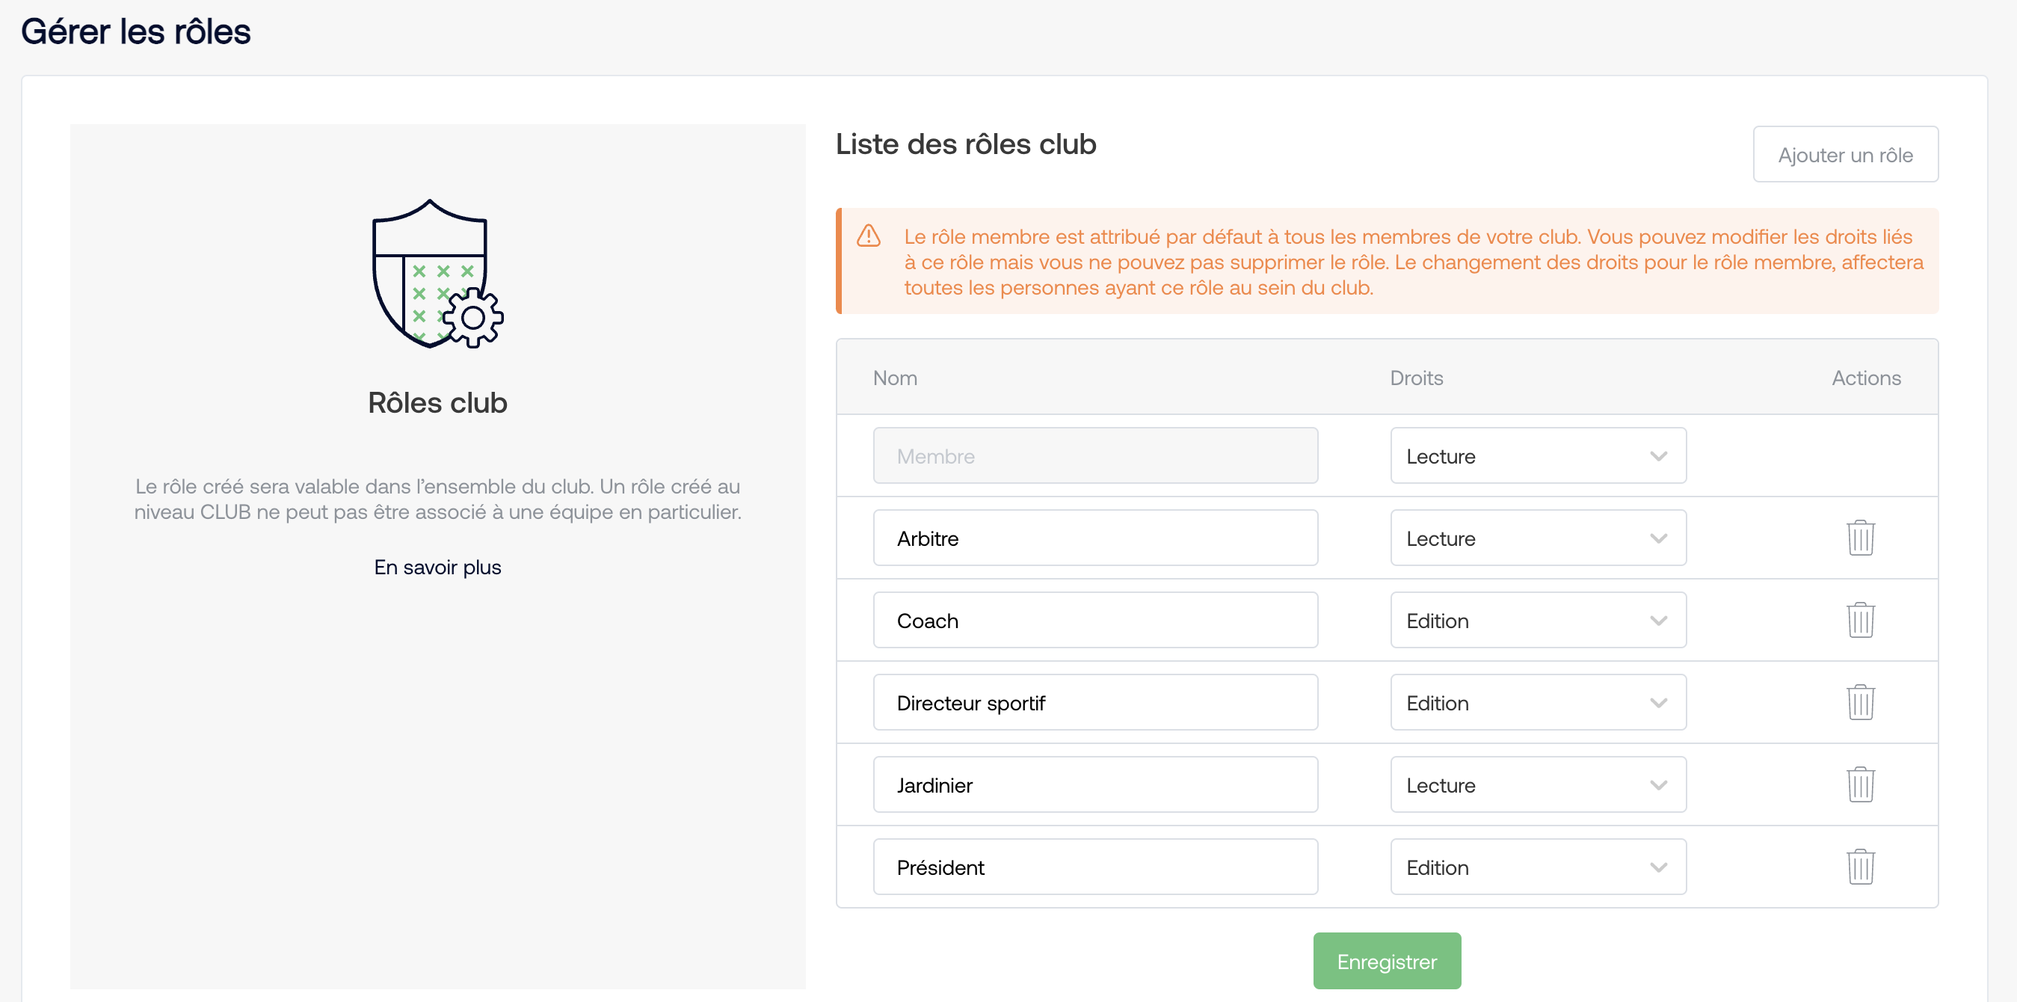Viewport: 2017px width, 1002px height.
Task: Click the description text about rôle créé
Action: click(x=437, y=499)
